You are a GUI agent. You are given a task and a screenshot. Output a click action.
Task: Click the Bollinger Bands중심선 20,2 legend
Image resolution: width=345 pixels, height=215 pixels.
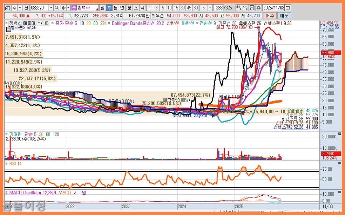pos(138,23)
